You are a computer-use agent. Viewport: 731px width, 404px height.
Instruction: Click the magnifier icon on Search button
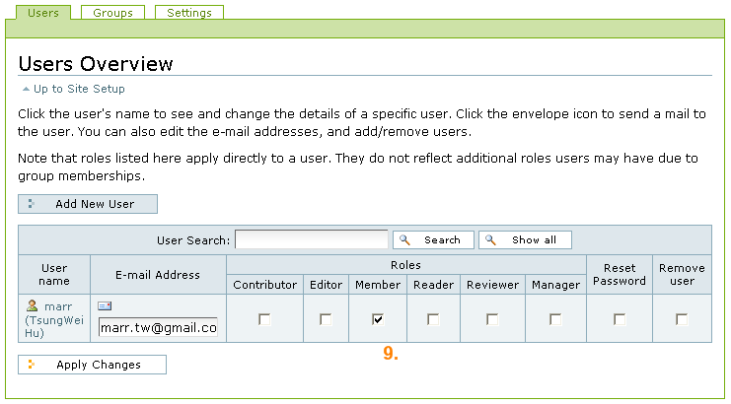tap(404, 239)
